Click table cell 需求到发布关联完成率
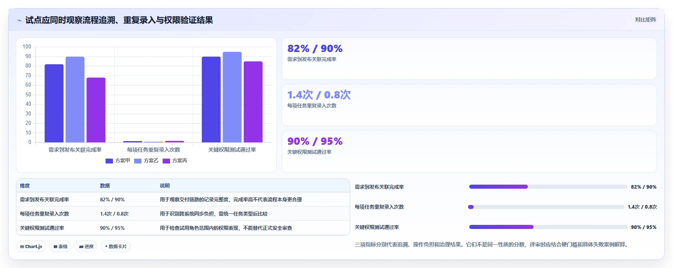Image resolution: width=673 pixels, height=268 pixels. click(x=44, y=200)
